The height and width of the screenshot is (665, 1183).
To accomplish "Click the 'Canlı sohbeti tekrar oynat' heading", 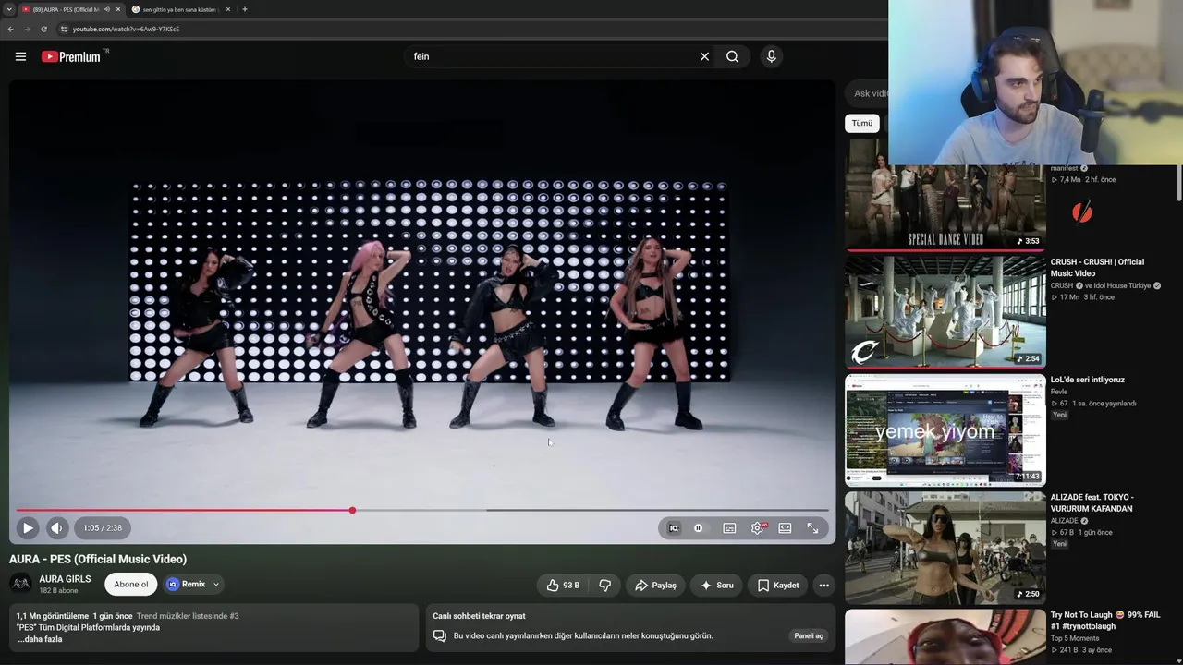I will pyautogui.click(x=479, y=616).
